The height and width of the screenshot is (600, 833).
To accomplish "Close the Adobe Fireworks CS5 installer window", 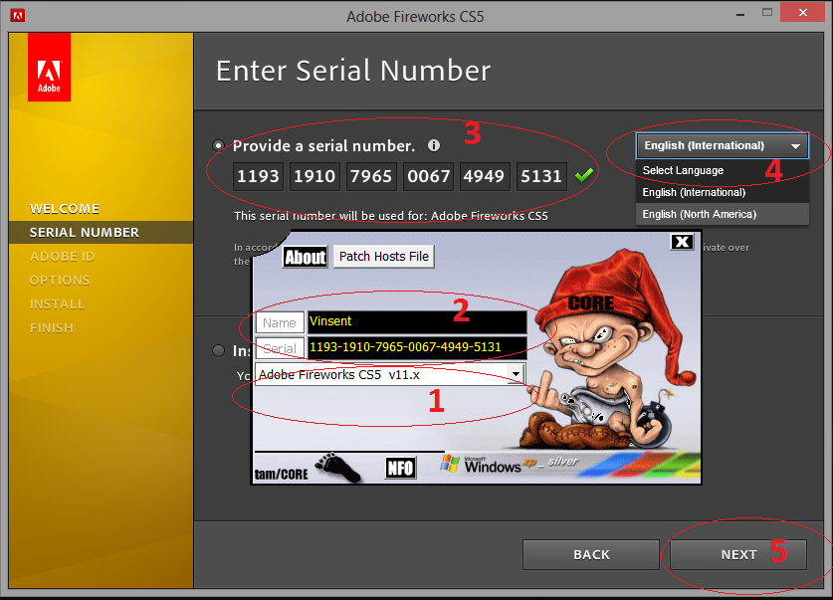I will (x=802, y=12).
